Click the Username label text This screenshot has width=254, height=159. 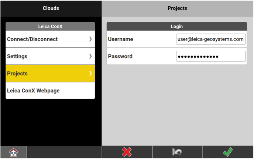pyautogui.click(x=120, y=39)
